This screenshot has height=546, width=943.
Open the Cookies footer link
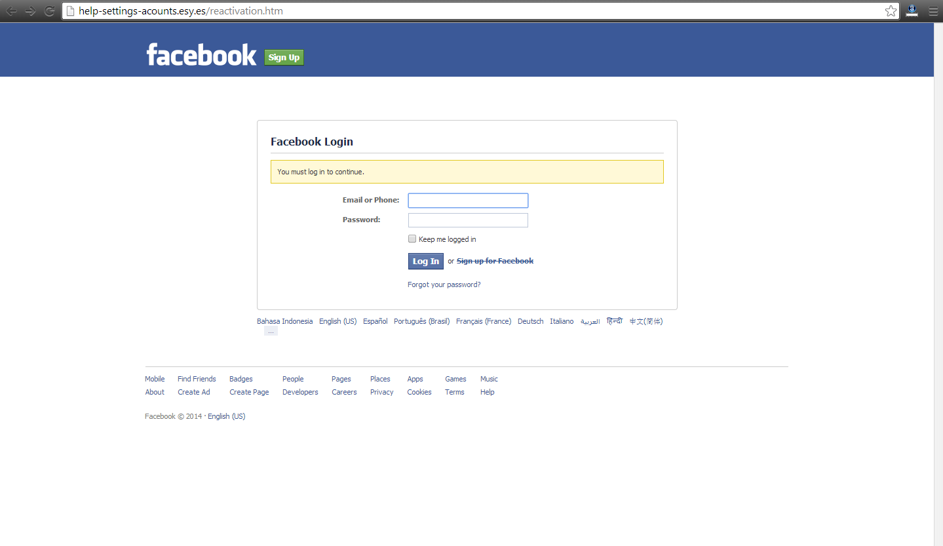coord(419,392)
